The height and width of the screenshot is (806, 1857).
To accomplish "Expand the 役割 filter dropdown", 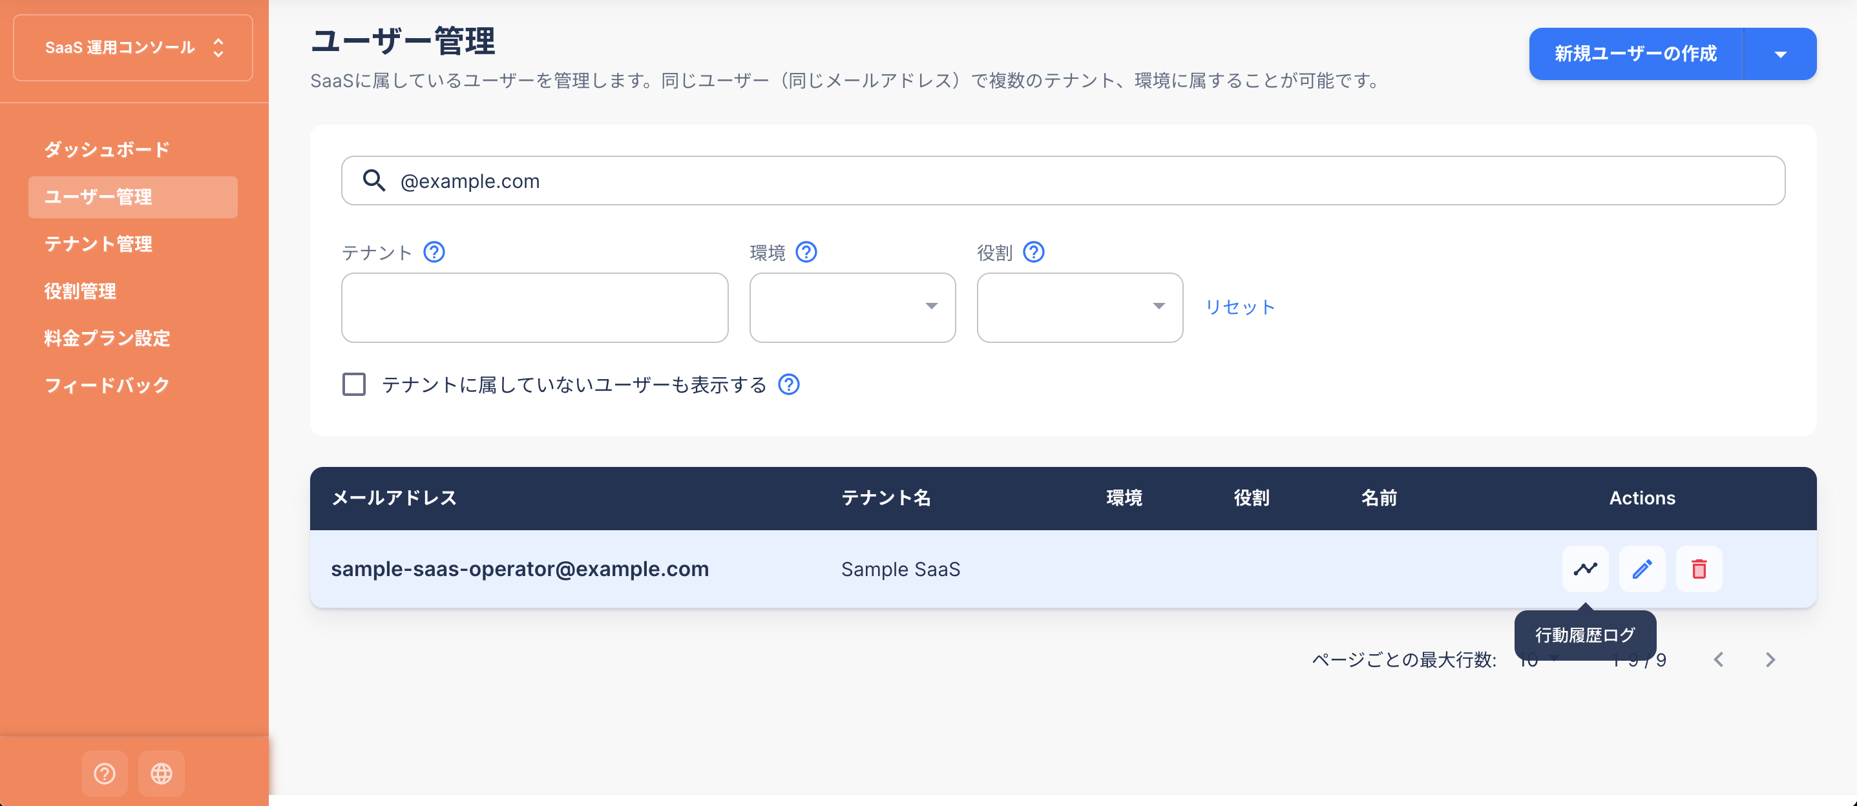I will point(1079,307).
